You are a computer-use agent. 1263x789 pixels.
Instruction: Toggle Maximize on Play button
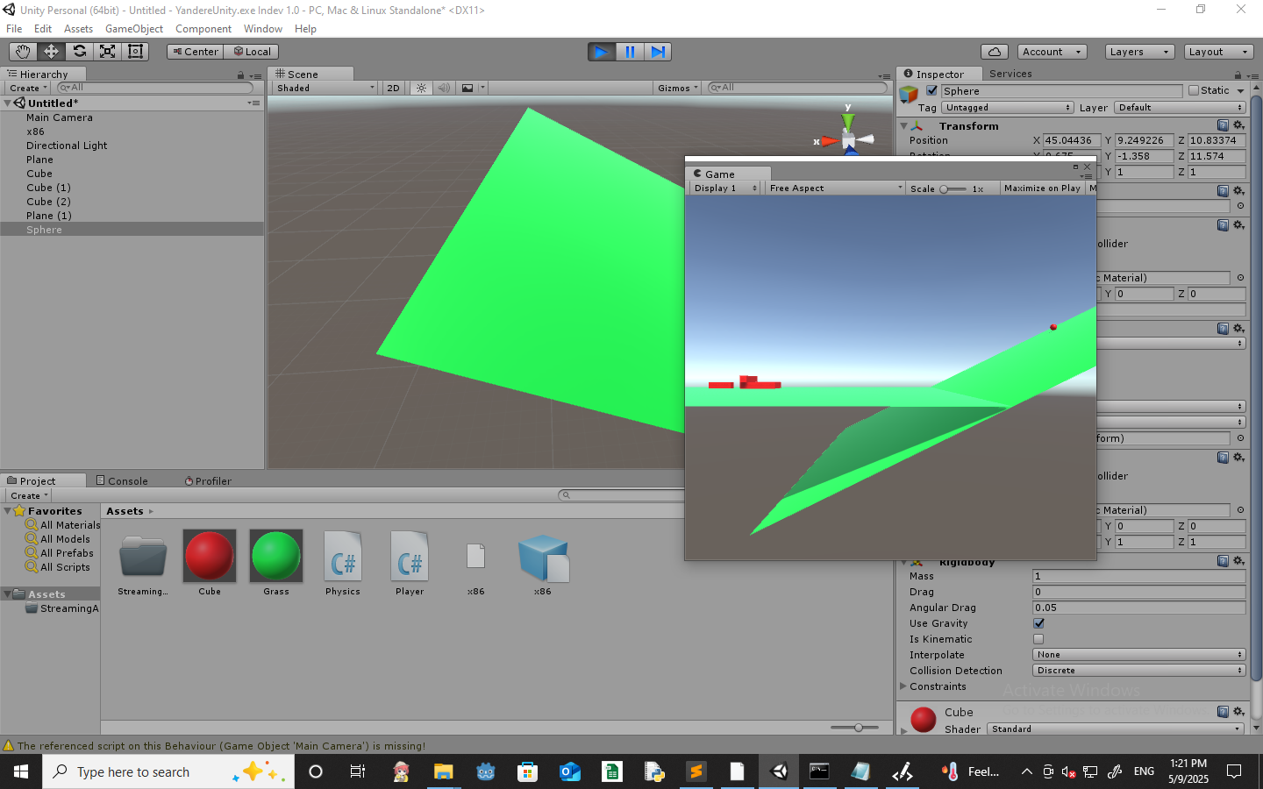pos(1042,188)
